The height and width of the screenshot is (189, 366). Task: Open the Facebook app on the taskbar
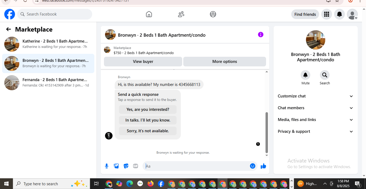coord(161,184)
